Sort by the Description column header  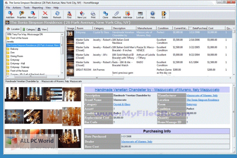point(124,28)
